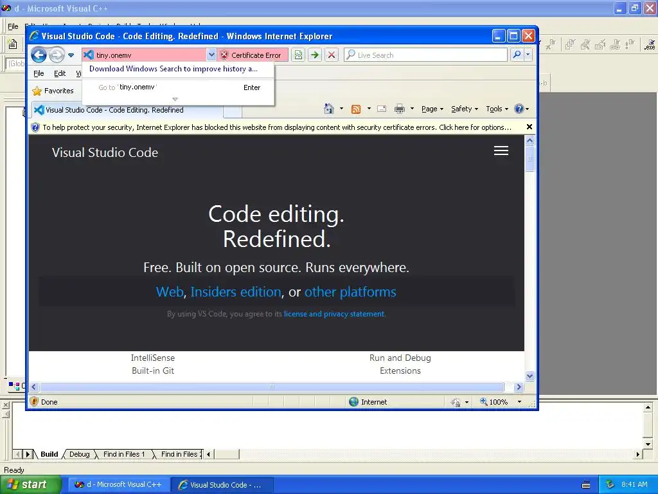Image resolution: width=658 pixels, height=494 pixels.
Task: Click the Extensions feature text
Action: 400,371
